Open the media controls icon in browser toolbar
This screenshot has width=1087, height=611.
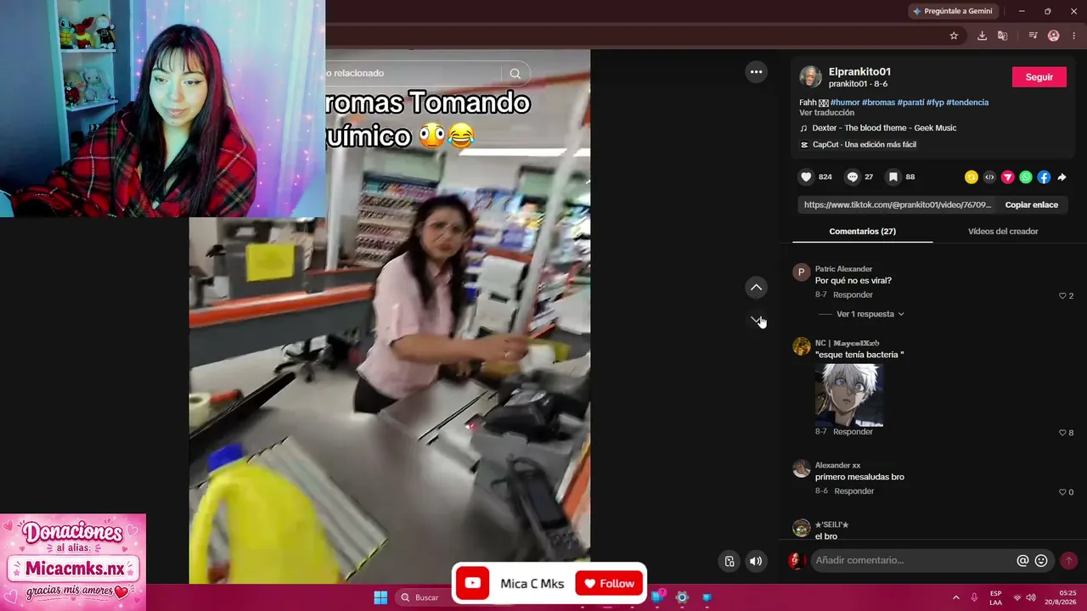[x=1033, y=36]
